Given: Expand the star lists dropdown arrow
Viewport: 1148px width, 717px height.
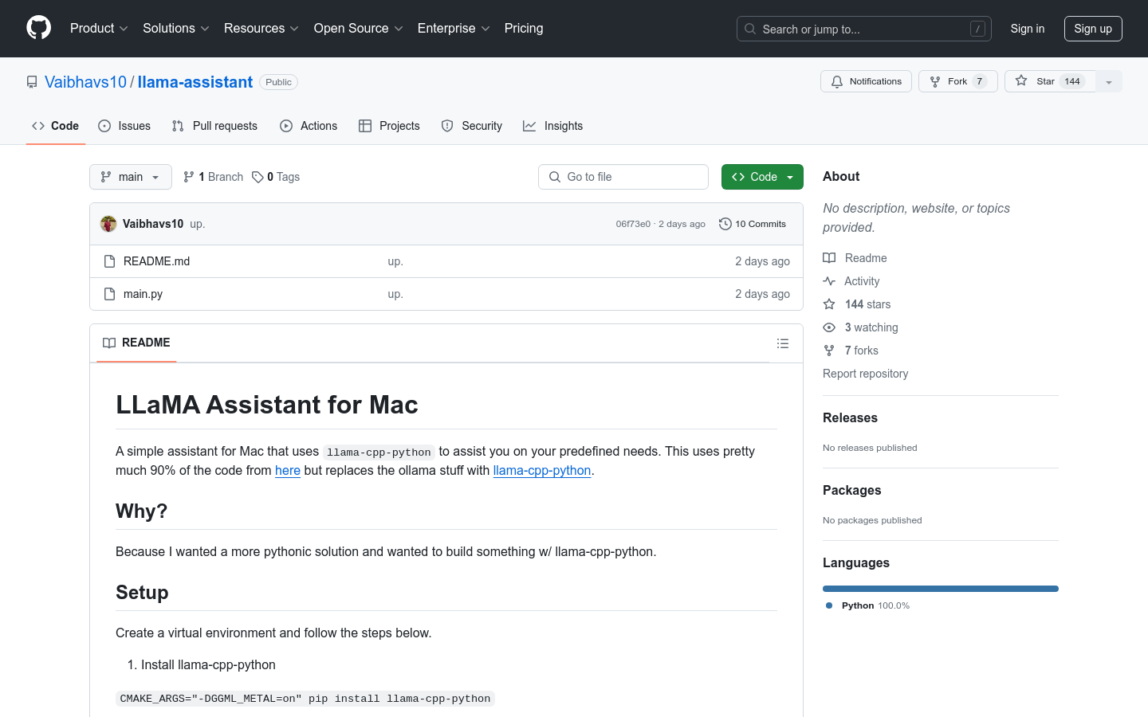Looking at the screenshot, I should pyautogui.click(x=1109, y=81).
